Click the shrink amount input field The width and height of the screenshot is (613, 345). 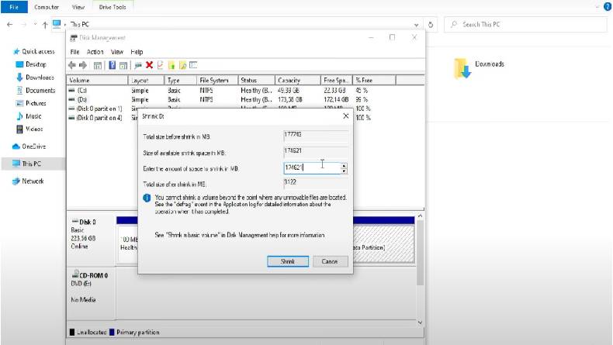(x=312, y=168)
